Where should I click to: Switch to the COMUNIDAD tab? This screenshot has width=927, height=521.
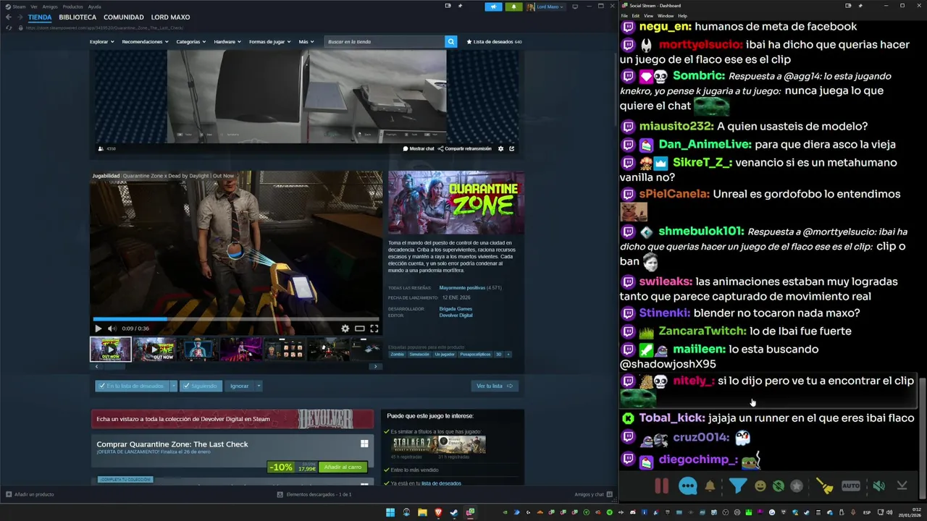tap(123, 17)
